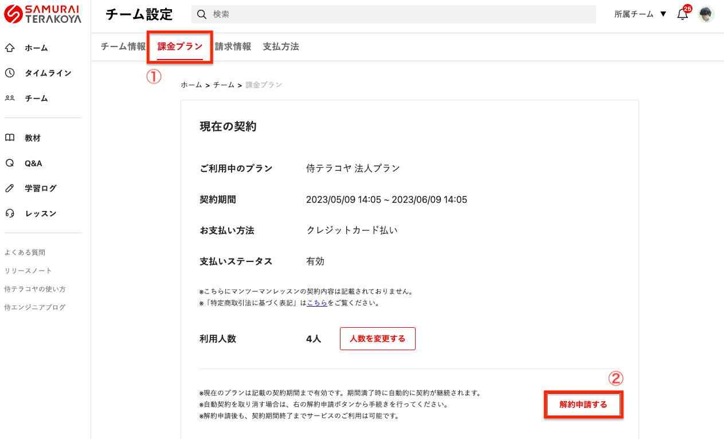Open notifications bell with 25 badge
724x439 pixels.
[682, 14]
